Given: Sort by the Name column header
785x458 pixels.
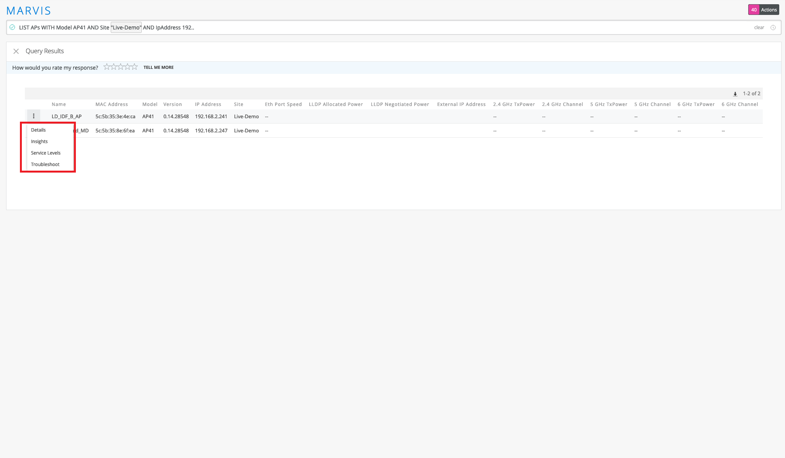Looking at the screenshot, I should pos(59,104).
